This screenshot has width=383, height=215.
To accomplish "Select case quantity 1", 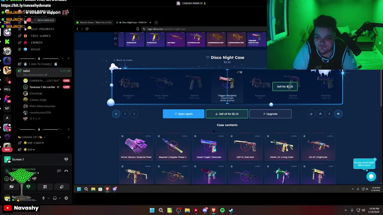I will pyautogui.click(x=116, y=114).
